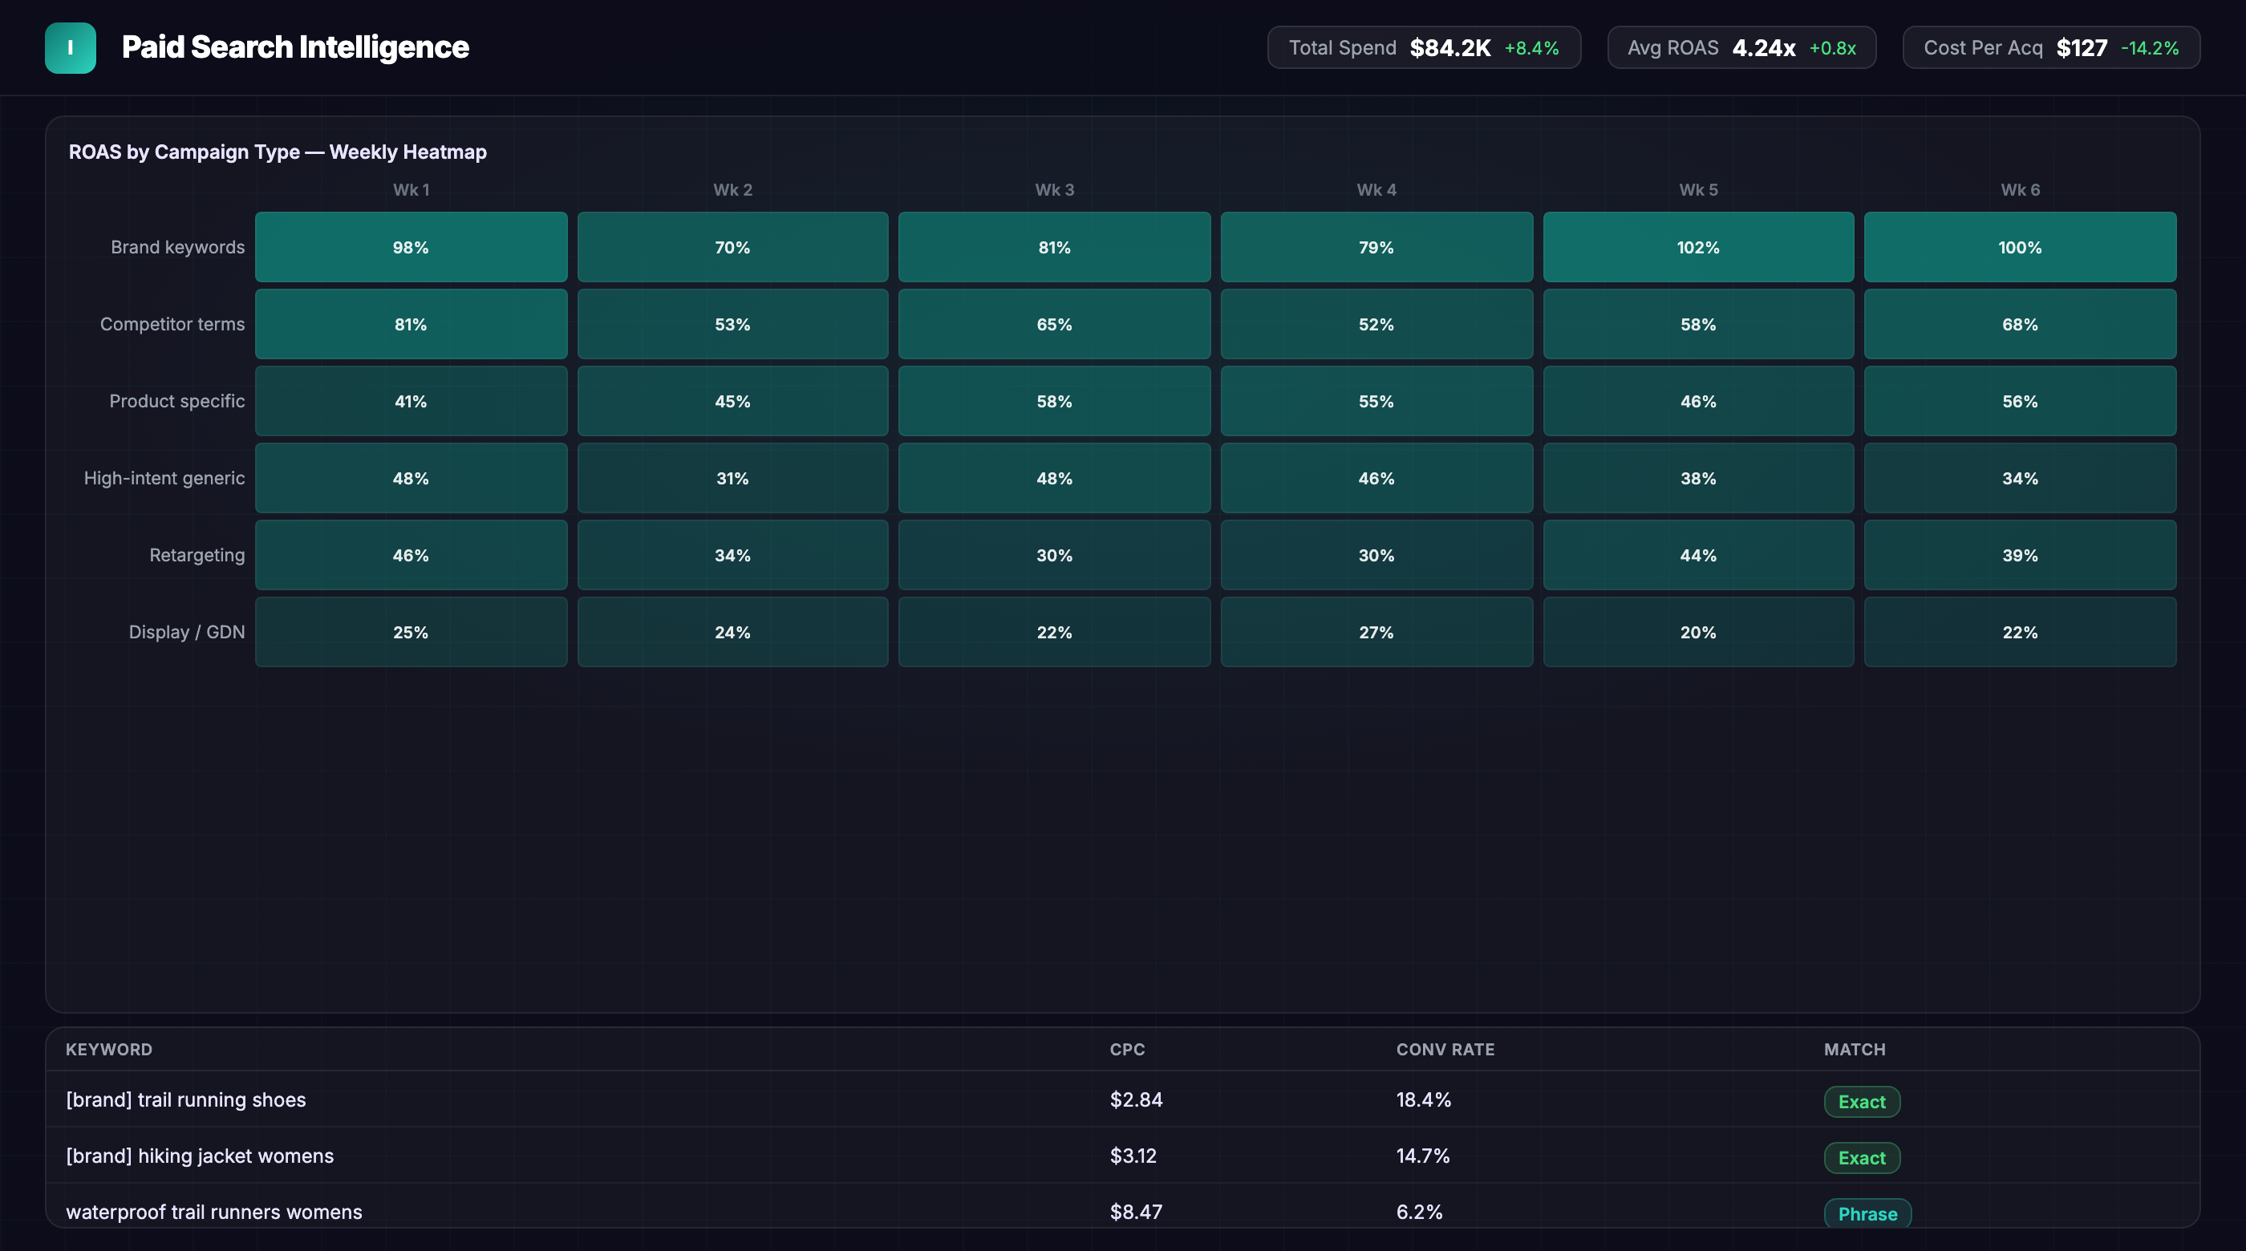The image size is (2246, 1251).
Task: Click the Retargeting row label
Action: point(197,555)
